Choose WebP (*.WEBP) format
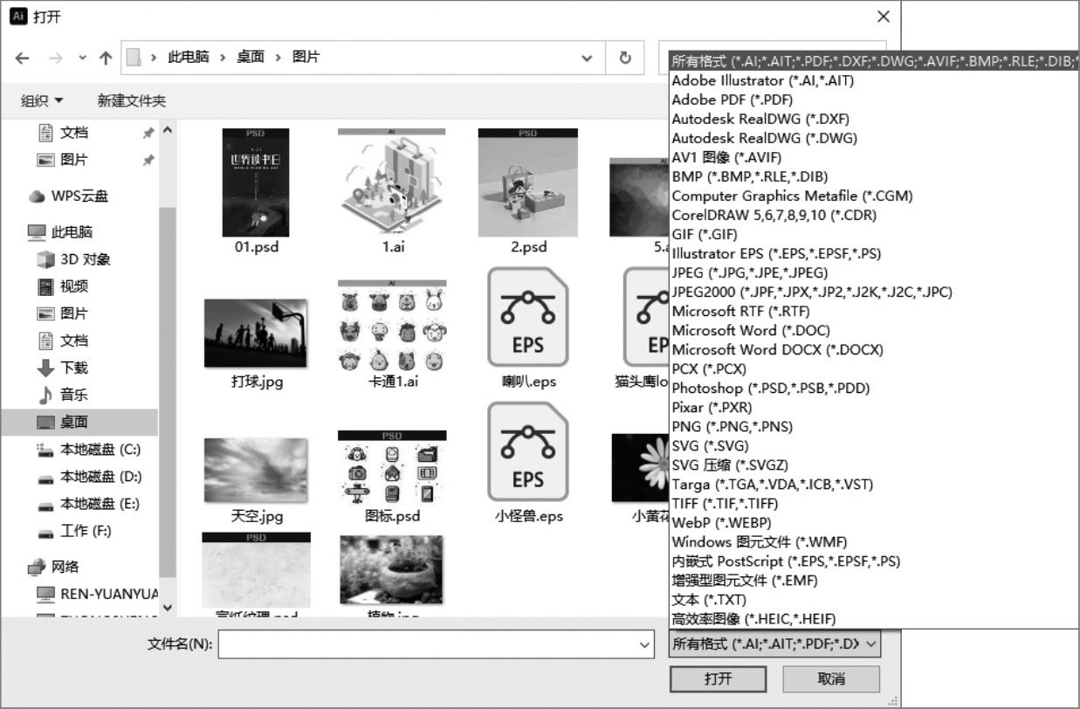1080x709 pixels. click(874, 522)
